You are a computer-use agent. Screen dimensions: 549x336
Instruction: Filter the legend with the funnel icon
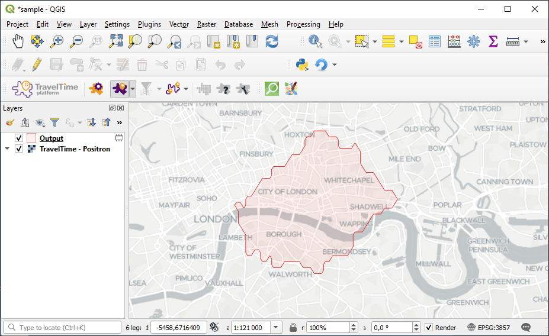click(x=54, y=122)
